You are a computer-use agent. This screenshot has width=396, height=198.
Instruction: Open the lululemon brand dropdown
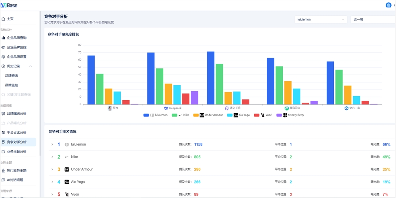pos(321,19)
